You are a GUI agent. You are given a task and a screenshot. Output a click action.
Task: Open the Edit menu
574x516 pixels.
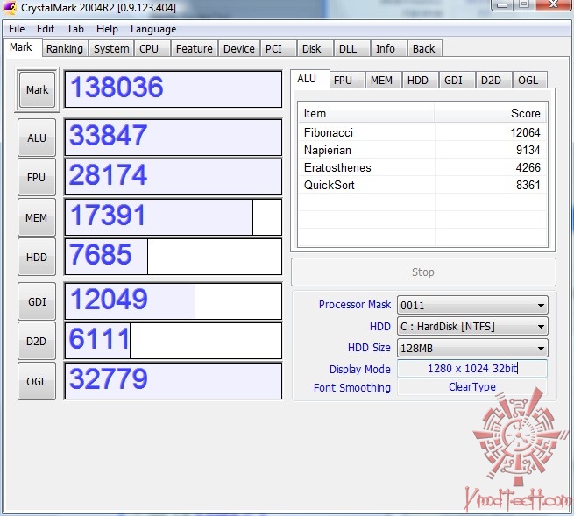[46, 29]
